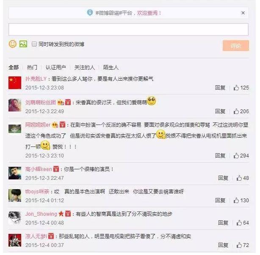Select the 认证用户 tab
The width and height of the screenshot is (260, 255).
(56, 68)
